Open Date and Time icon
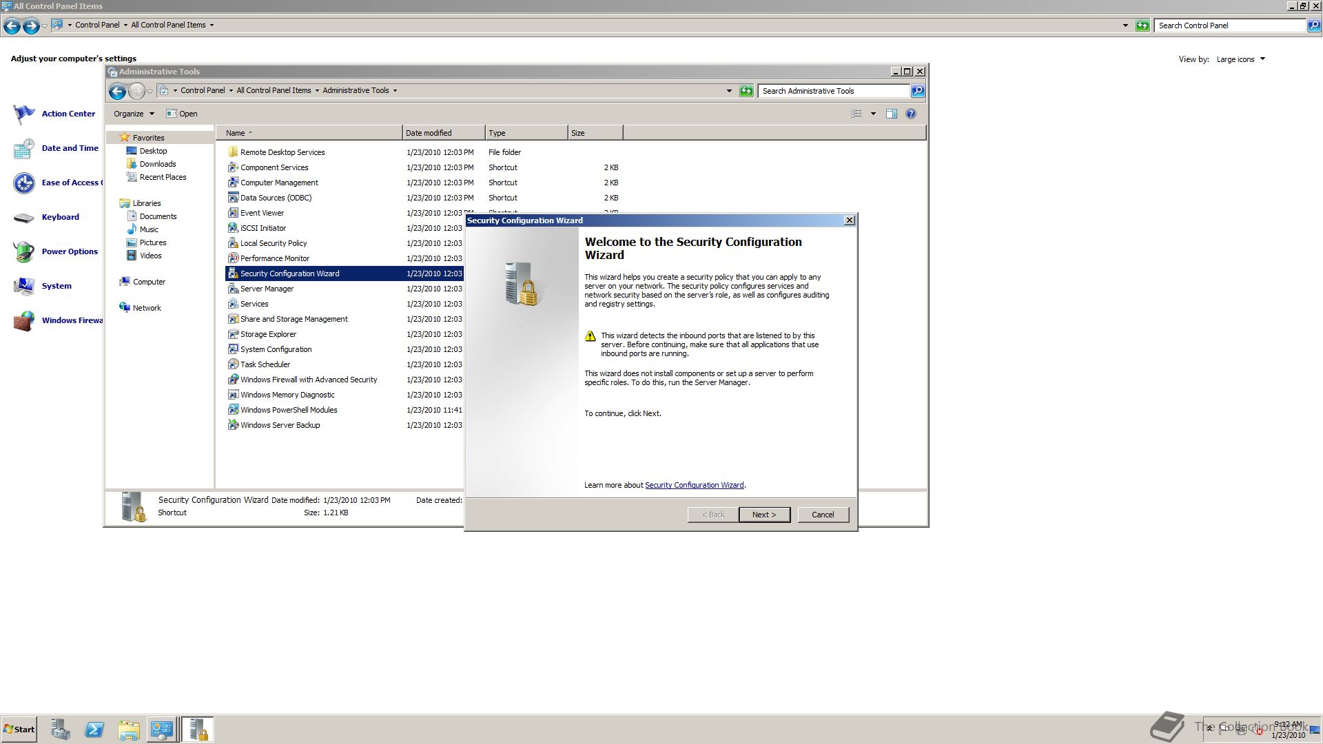Viewport: 1323px width, 744px height. pyautogui.click(x=24, y=148)
